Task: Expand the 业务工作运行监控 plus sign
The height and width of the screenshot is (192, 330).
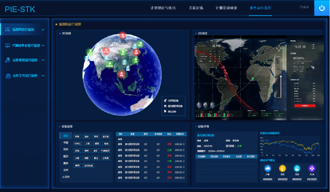Action: point(43,76)
